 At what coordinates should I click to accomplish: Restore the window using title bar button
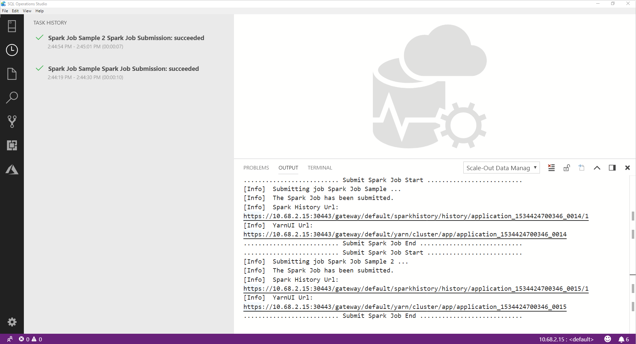(x=613, y=4)
